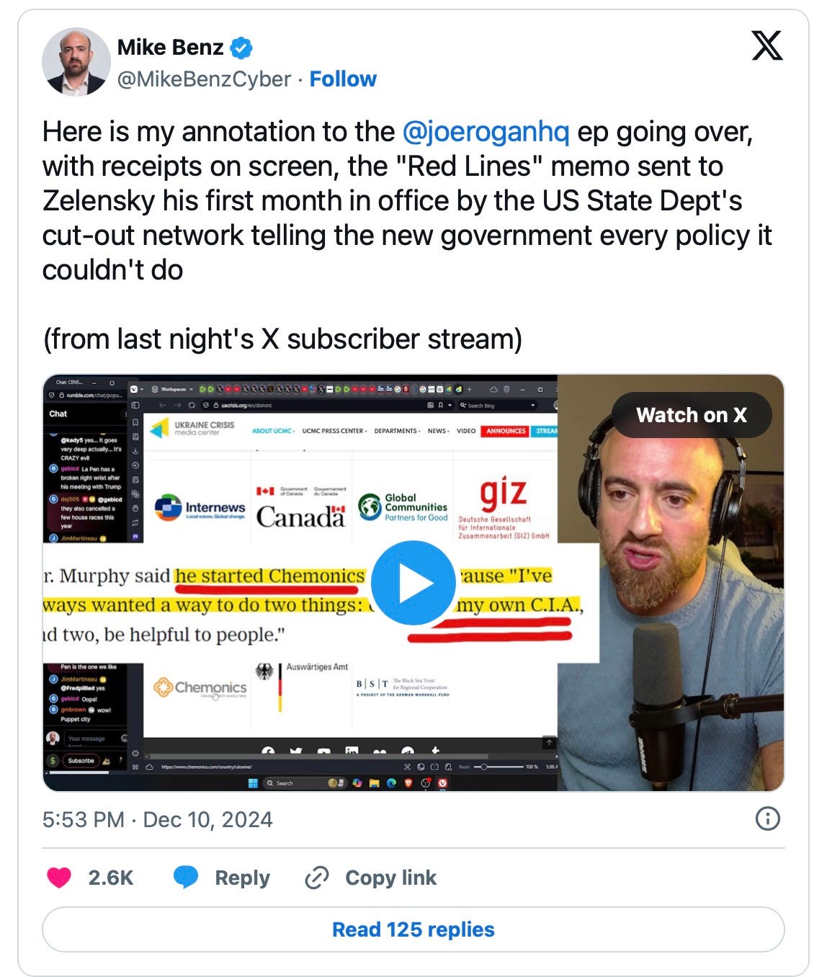Read 125 replies
The height and width of the screenshot is (977, 827).
click(x=413, y=929)
